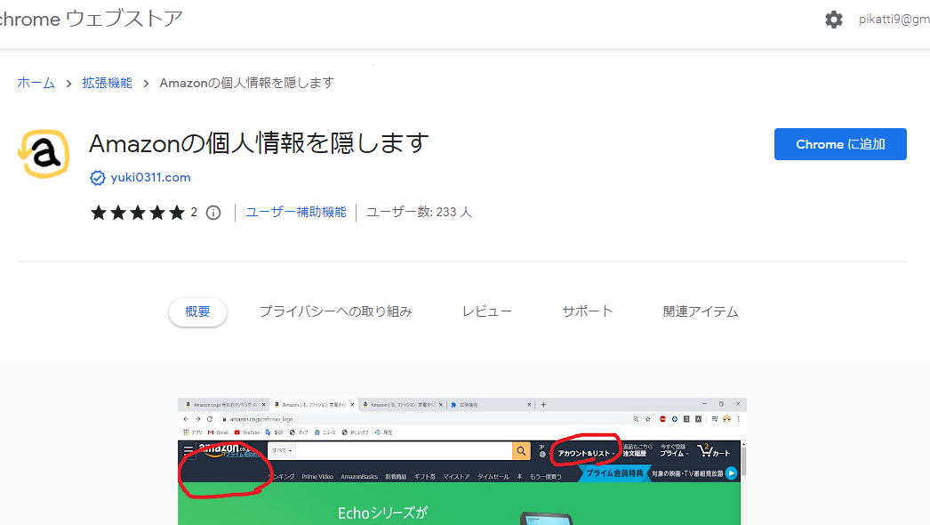The height and width of the screenshot is (525, 930).
Task: Open the settings gear icon
Action: [x=833, y=20]
